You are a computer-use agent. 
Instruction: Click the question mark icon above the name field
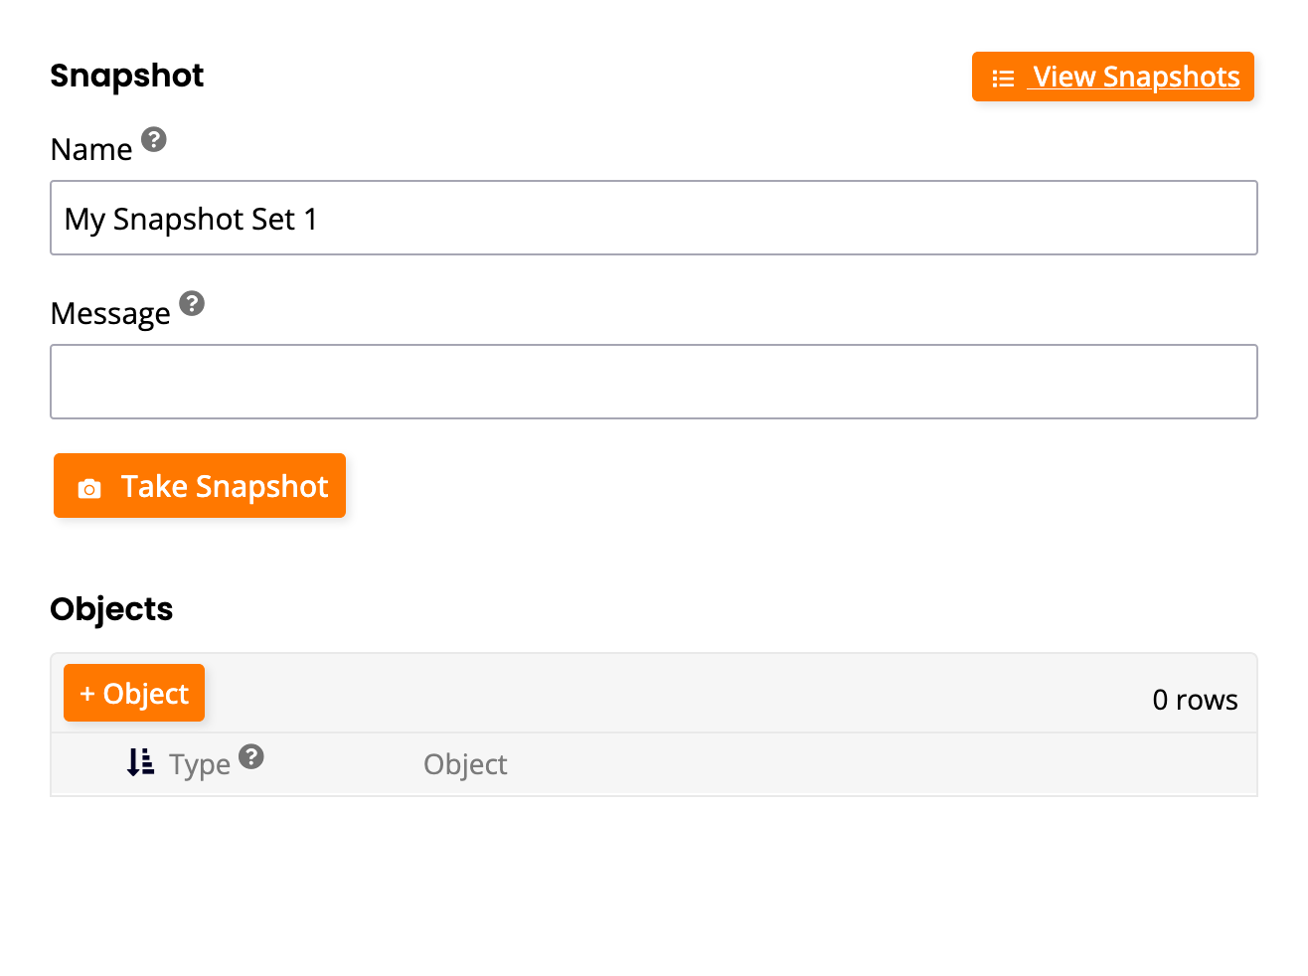point(154,140)
